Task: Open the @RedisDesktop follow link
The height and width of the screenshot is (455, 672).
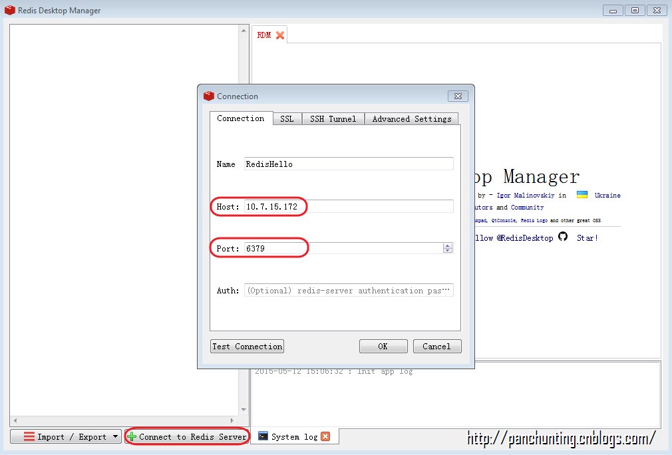Action: [524, 237]
